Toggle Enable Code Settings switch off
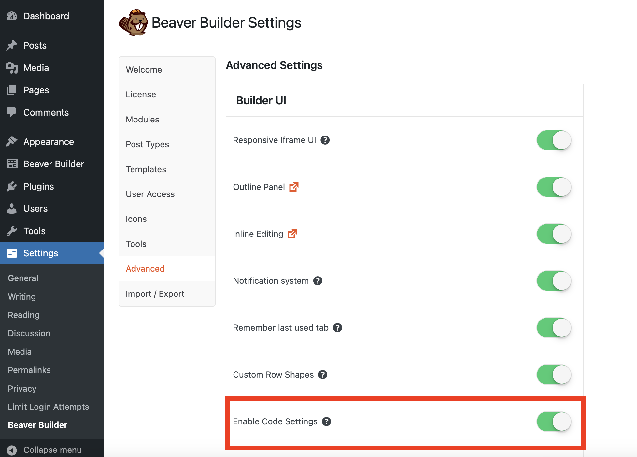The width and height of the screenshot is (637, 457). pos(554,421)
